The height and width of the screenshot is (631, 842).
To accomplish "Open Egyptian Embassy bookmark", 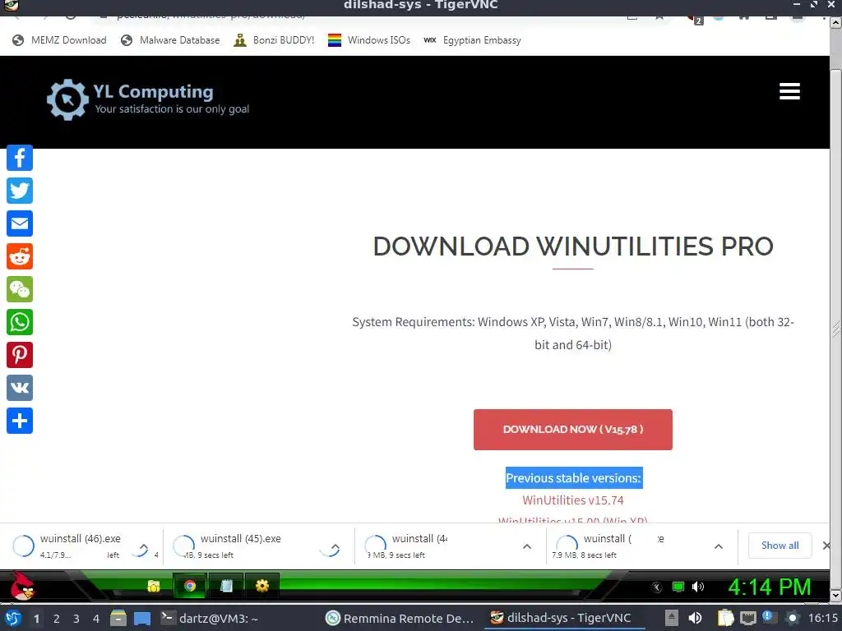I will tap(472, 40).
